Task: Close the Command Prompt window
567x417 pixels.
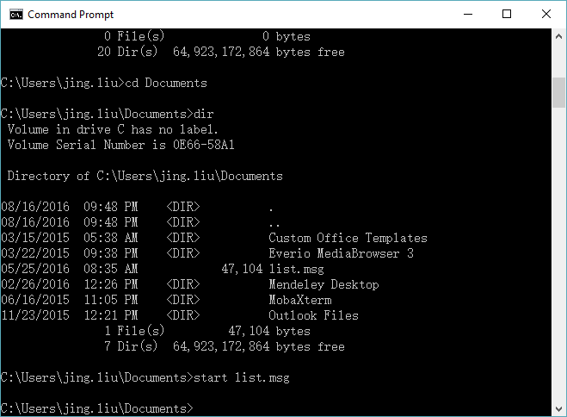Action: tap(546, 15)
